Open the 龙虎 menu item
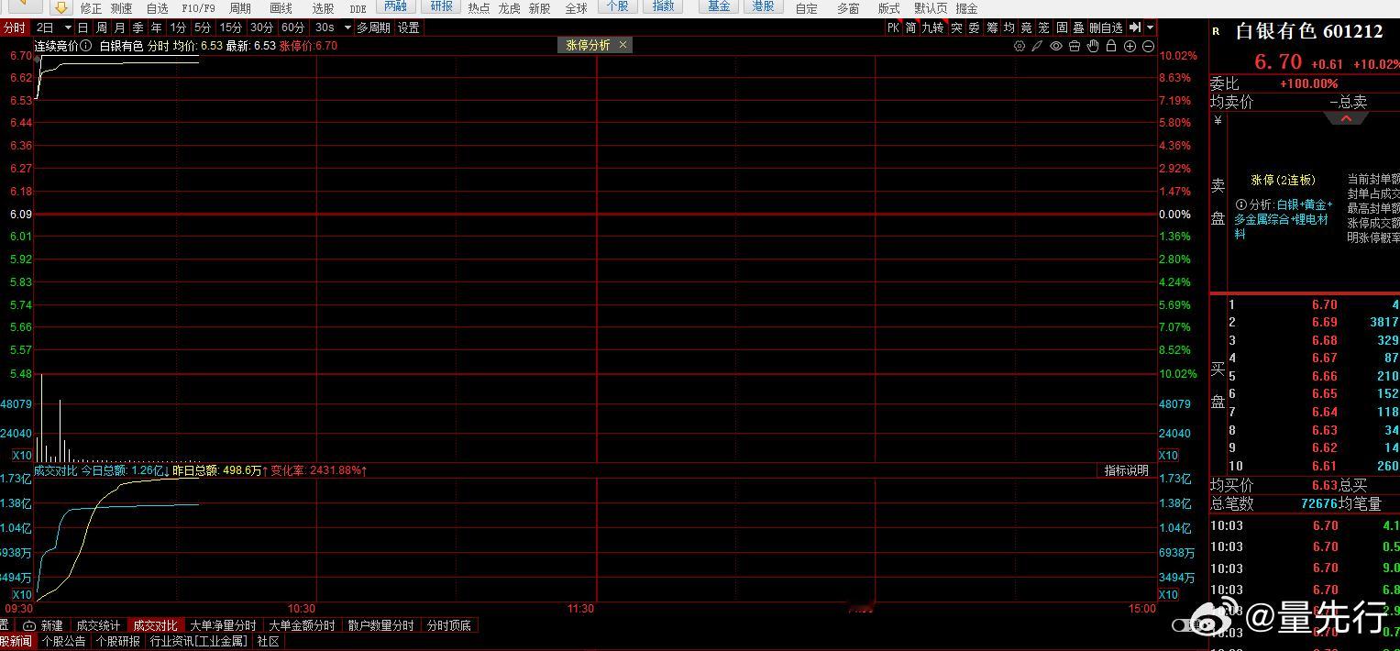 (509, 8)
